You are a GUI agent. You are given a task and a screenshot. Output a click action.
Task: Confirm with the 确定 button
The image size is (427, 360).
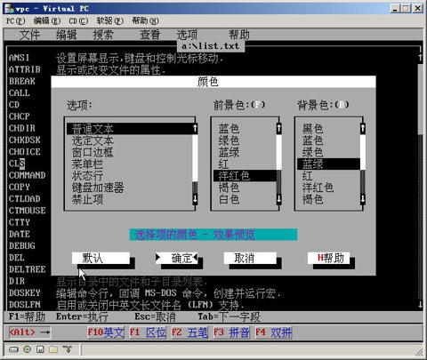(177, 258)
